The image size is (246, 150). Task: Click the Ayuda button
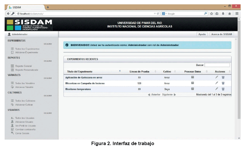pyautogui.click(x=202, y=34)
